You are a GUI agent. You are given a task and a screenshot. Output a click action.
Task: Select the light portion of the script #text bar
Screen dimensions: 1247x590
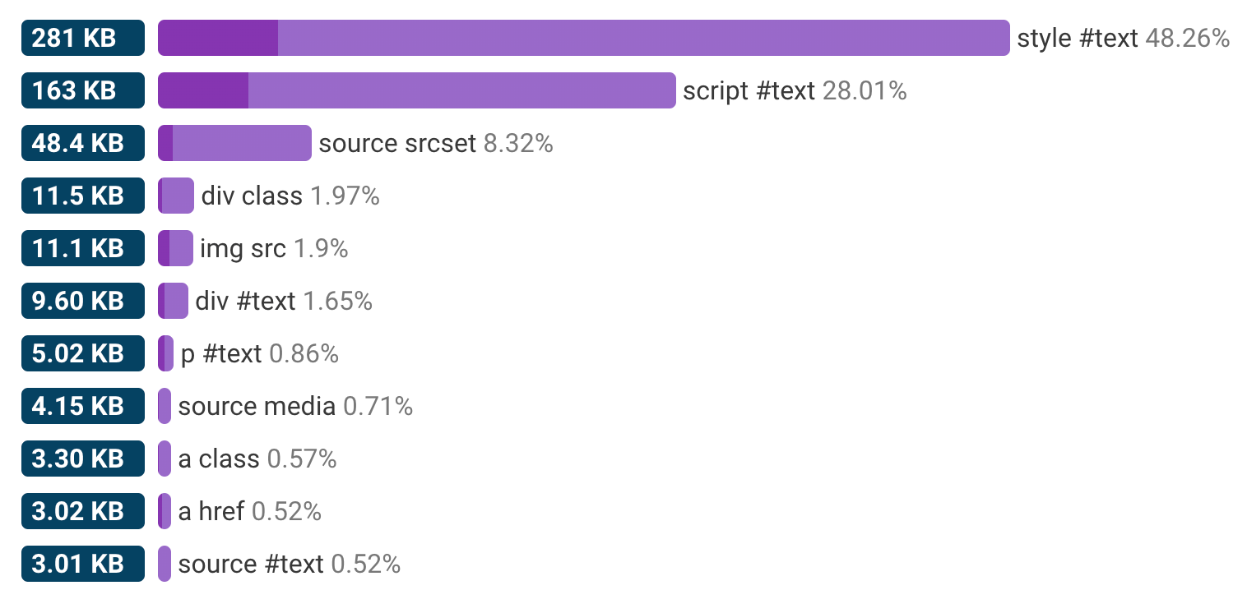click(461, 90)
